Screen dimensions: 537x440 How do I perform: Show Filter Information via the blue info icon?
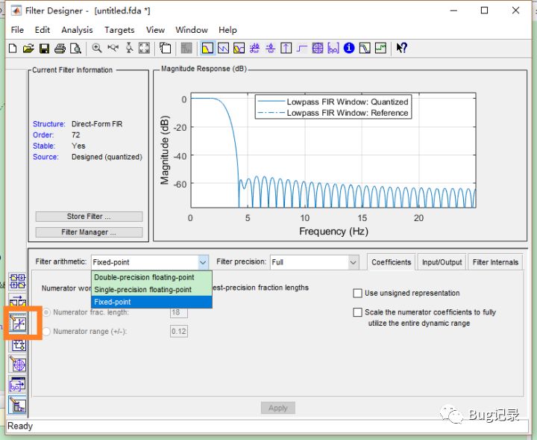point(349,49)
